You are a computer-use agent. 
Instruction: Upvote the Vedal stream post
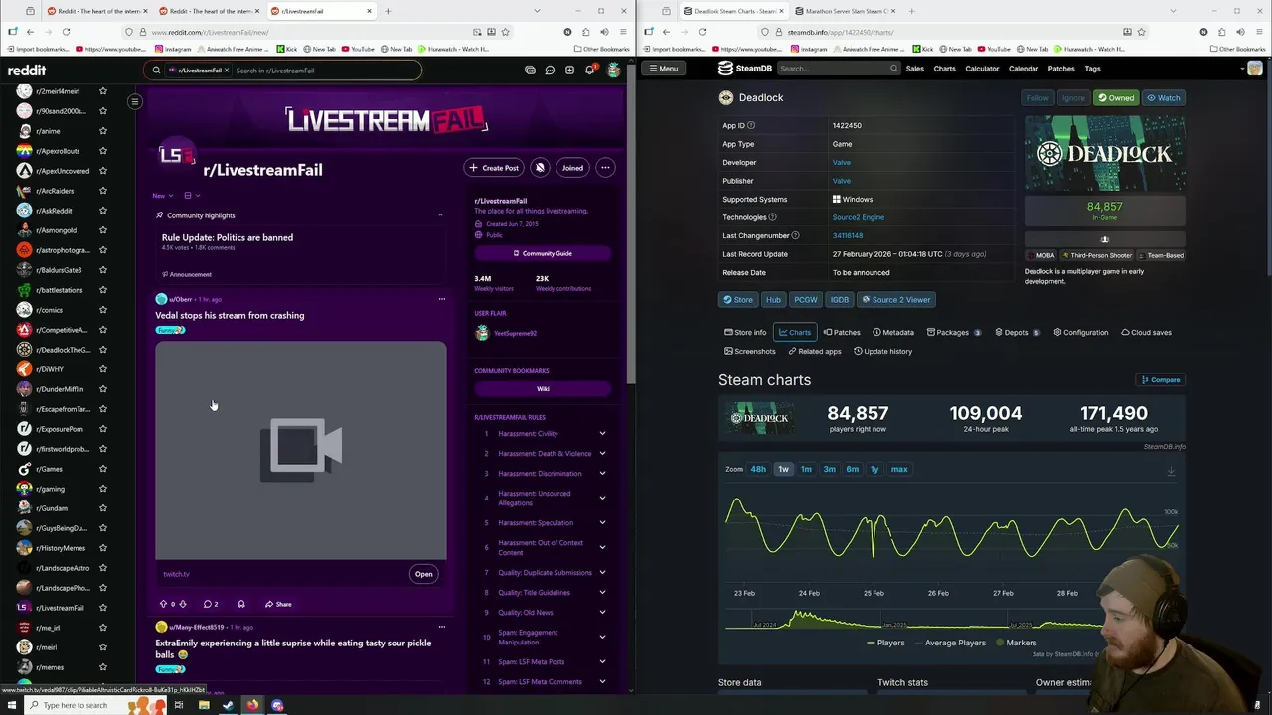click(163, 604)
